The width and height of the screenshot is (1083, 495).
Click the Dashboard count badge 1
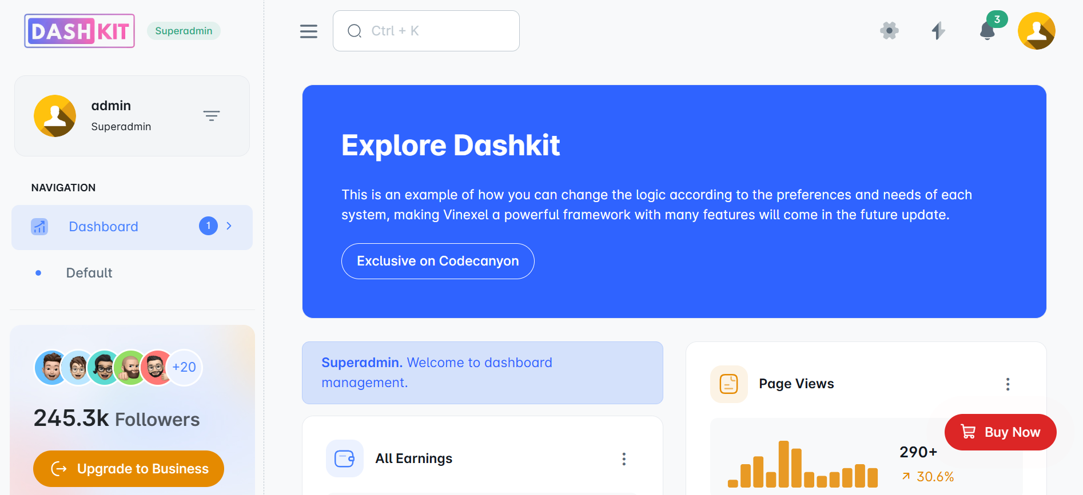coord(208,226)
